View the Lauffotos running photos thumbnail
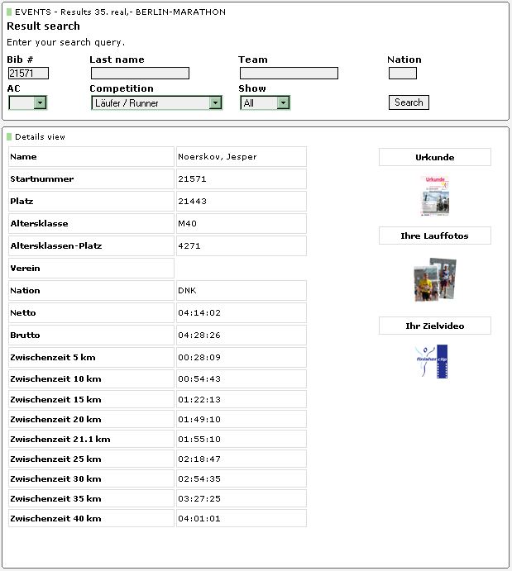 (435, 279)
